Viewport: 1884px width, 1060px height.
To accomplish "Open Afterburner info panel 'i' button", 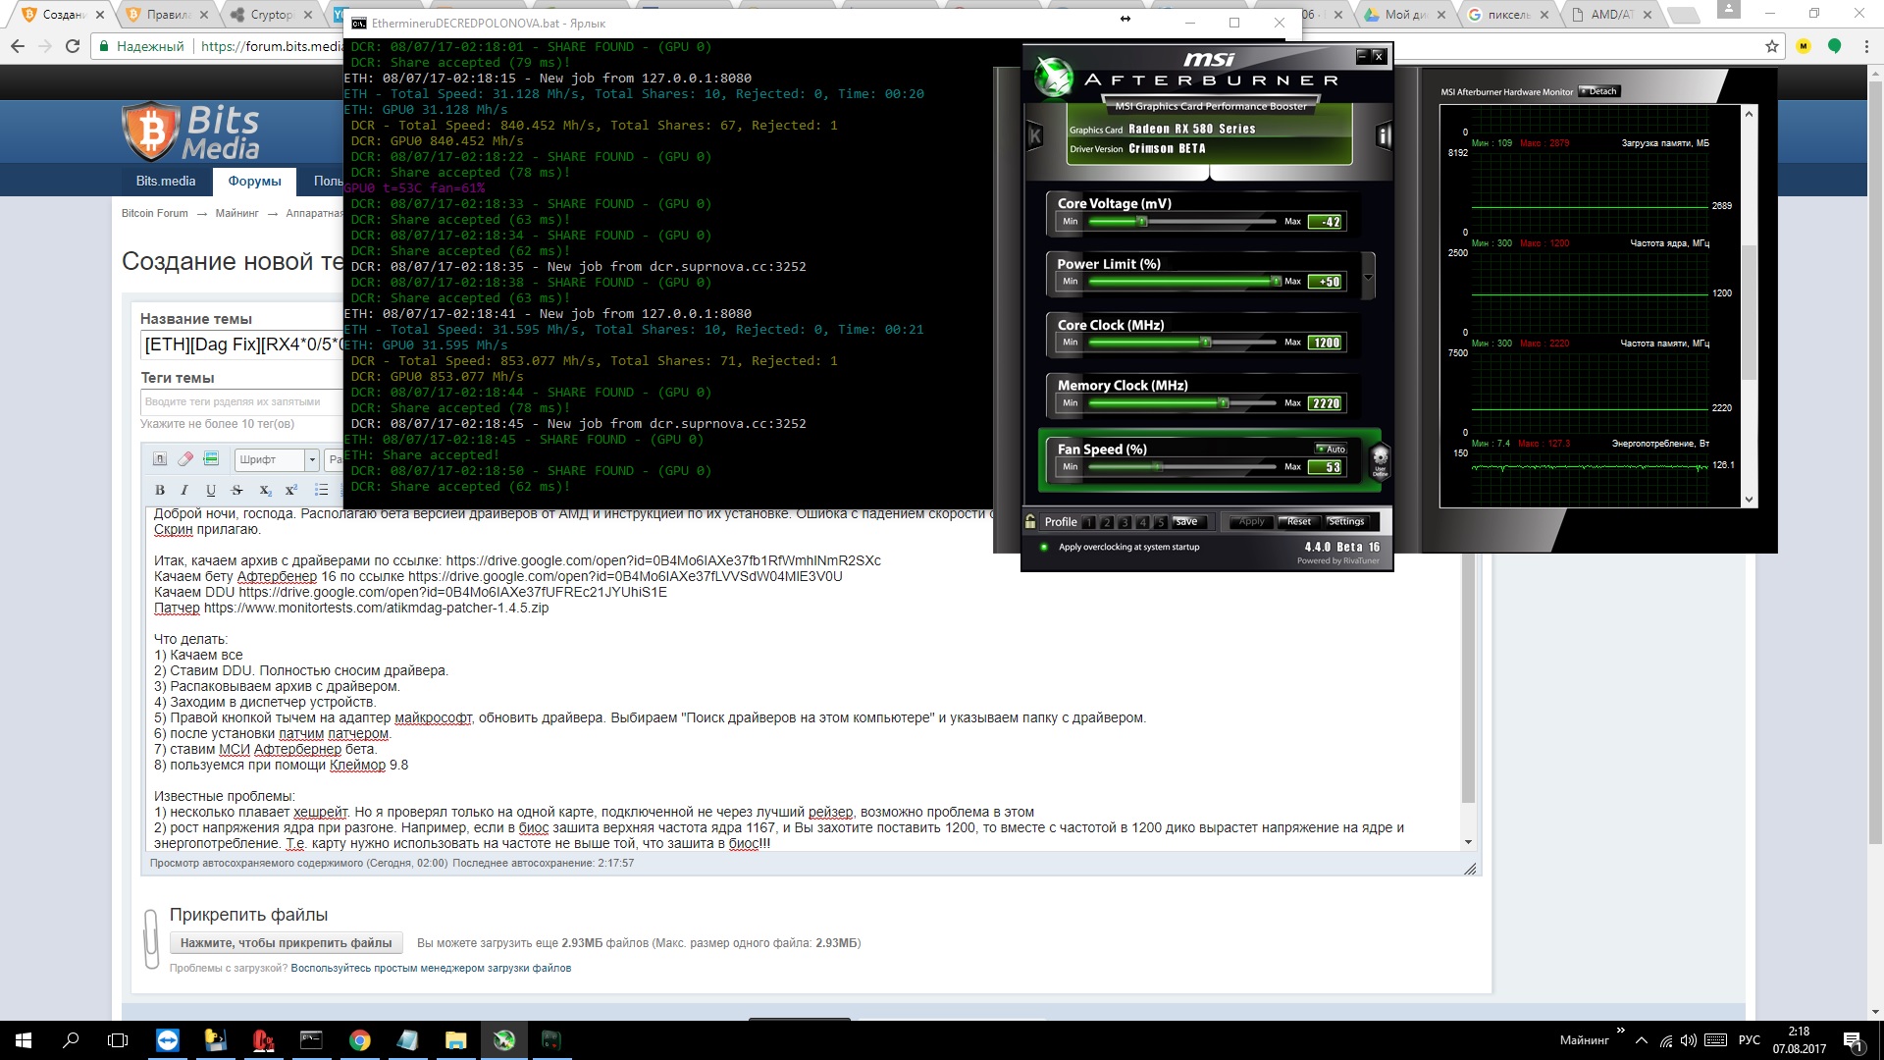I will pyautogui.click(x=1384, y=135).
